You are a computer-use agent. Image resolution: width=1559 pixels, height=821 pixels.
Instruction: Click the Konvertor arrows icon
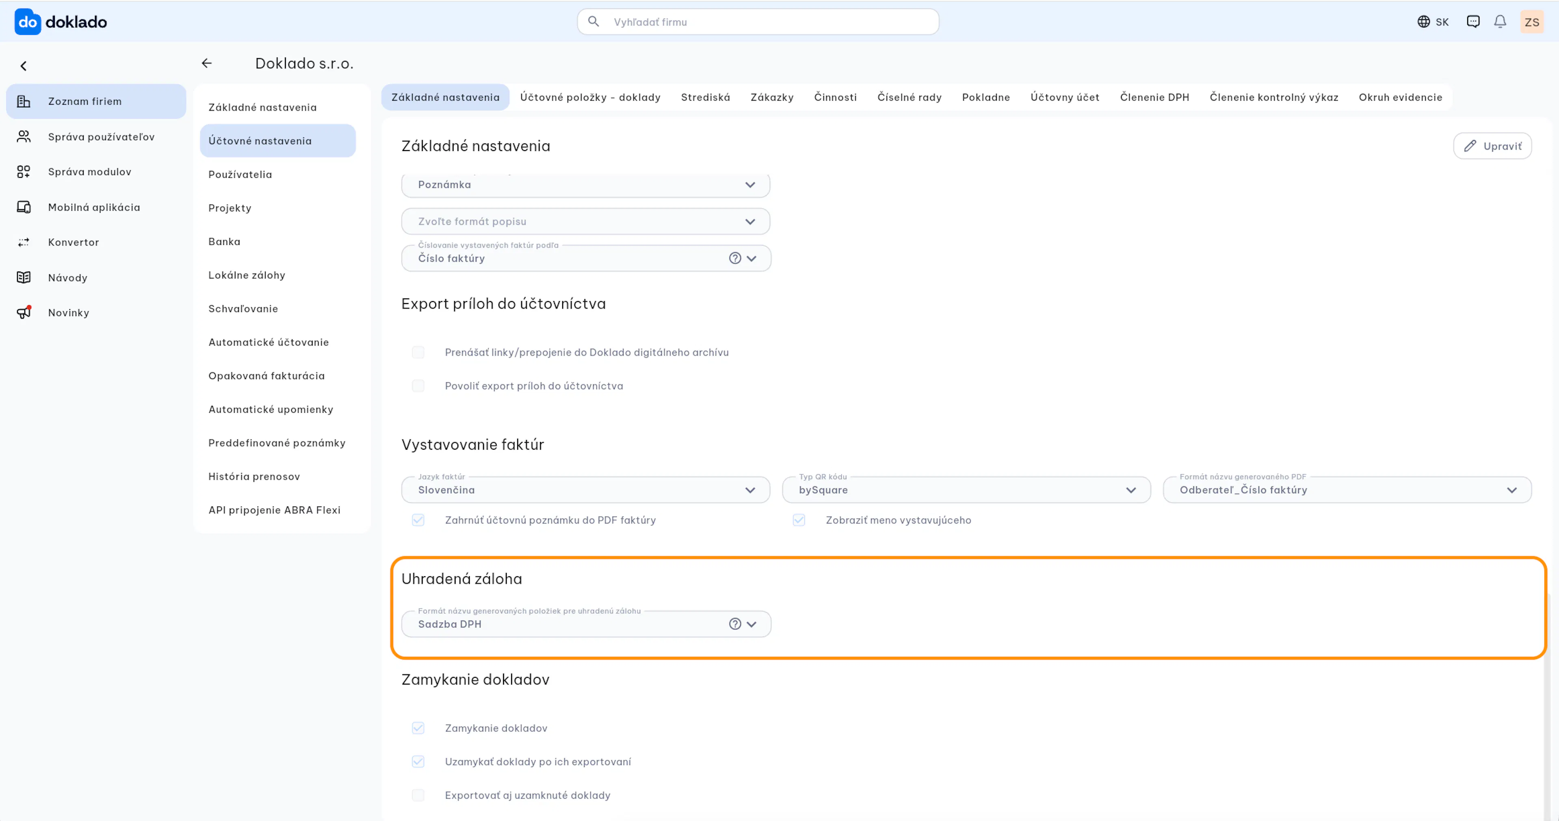tap(24, 242)
